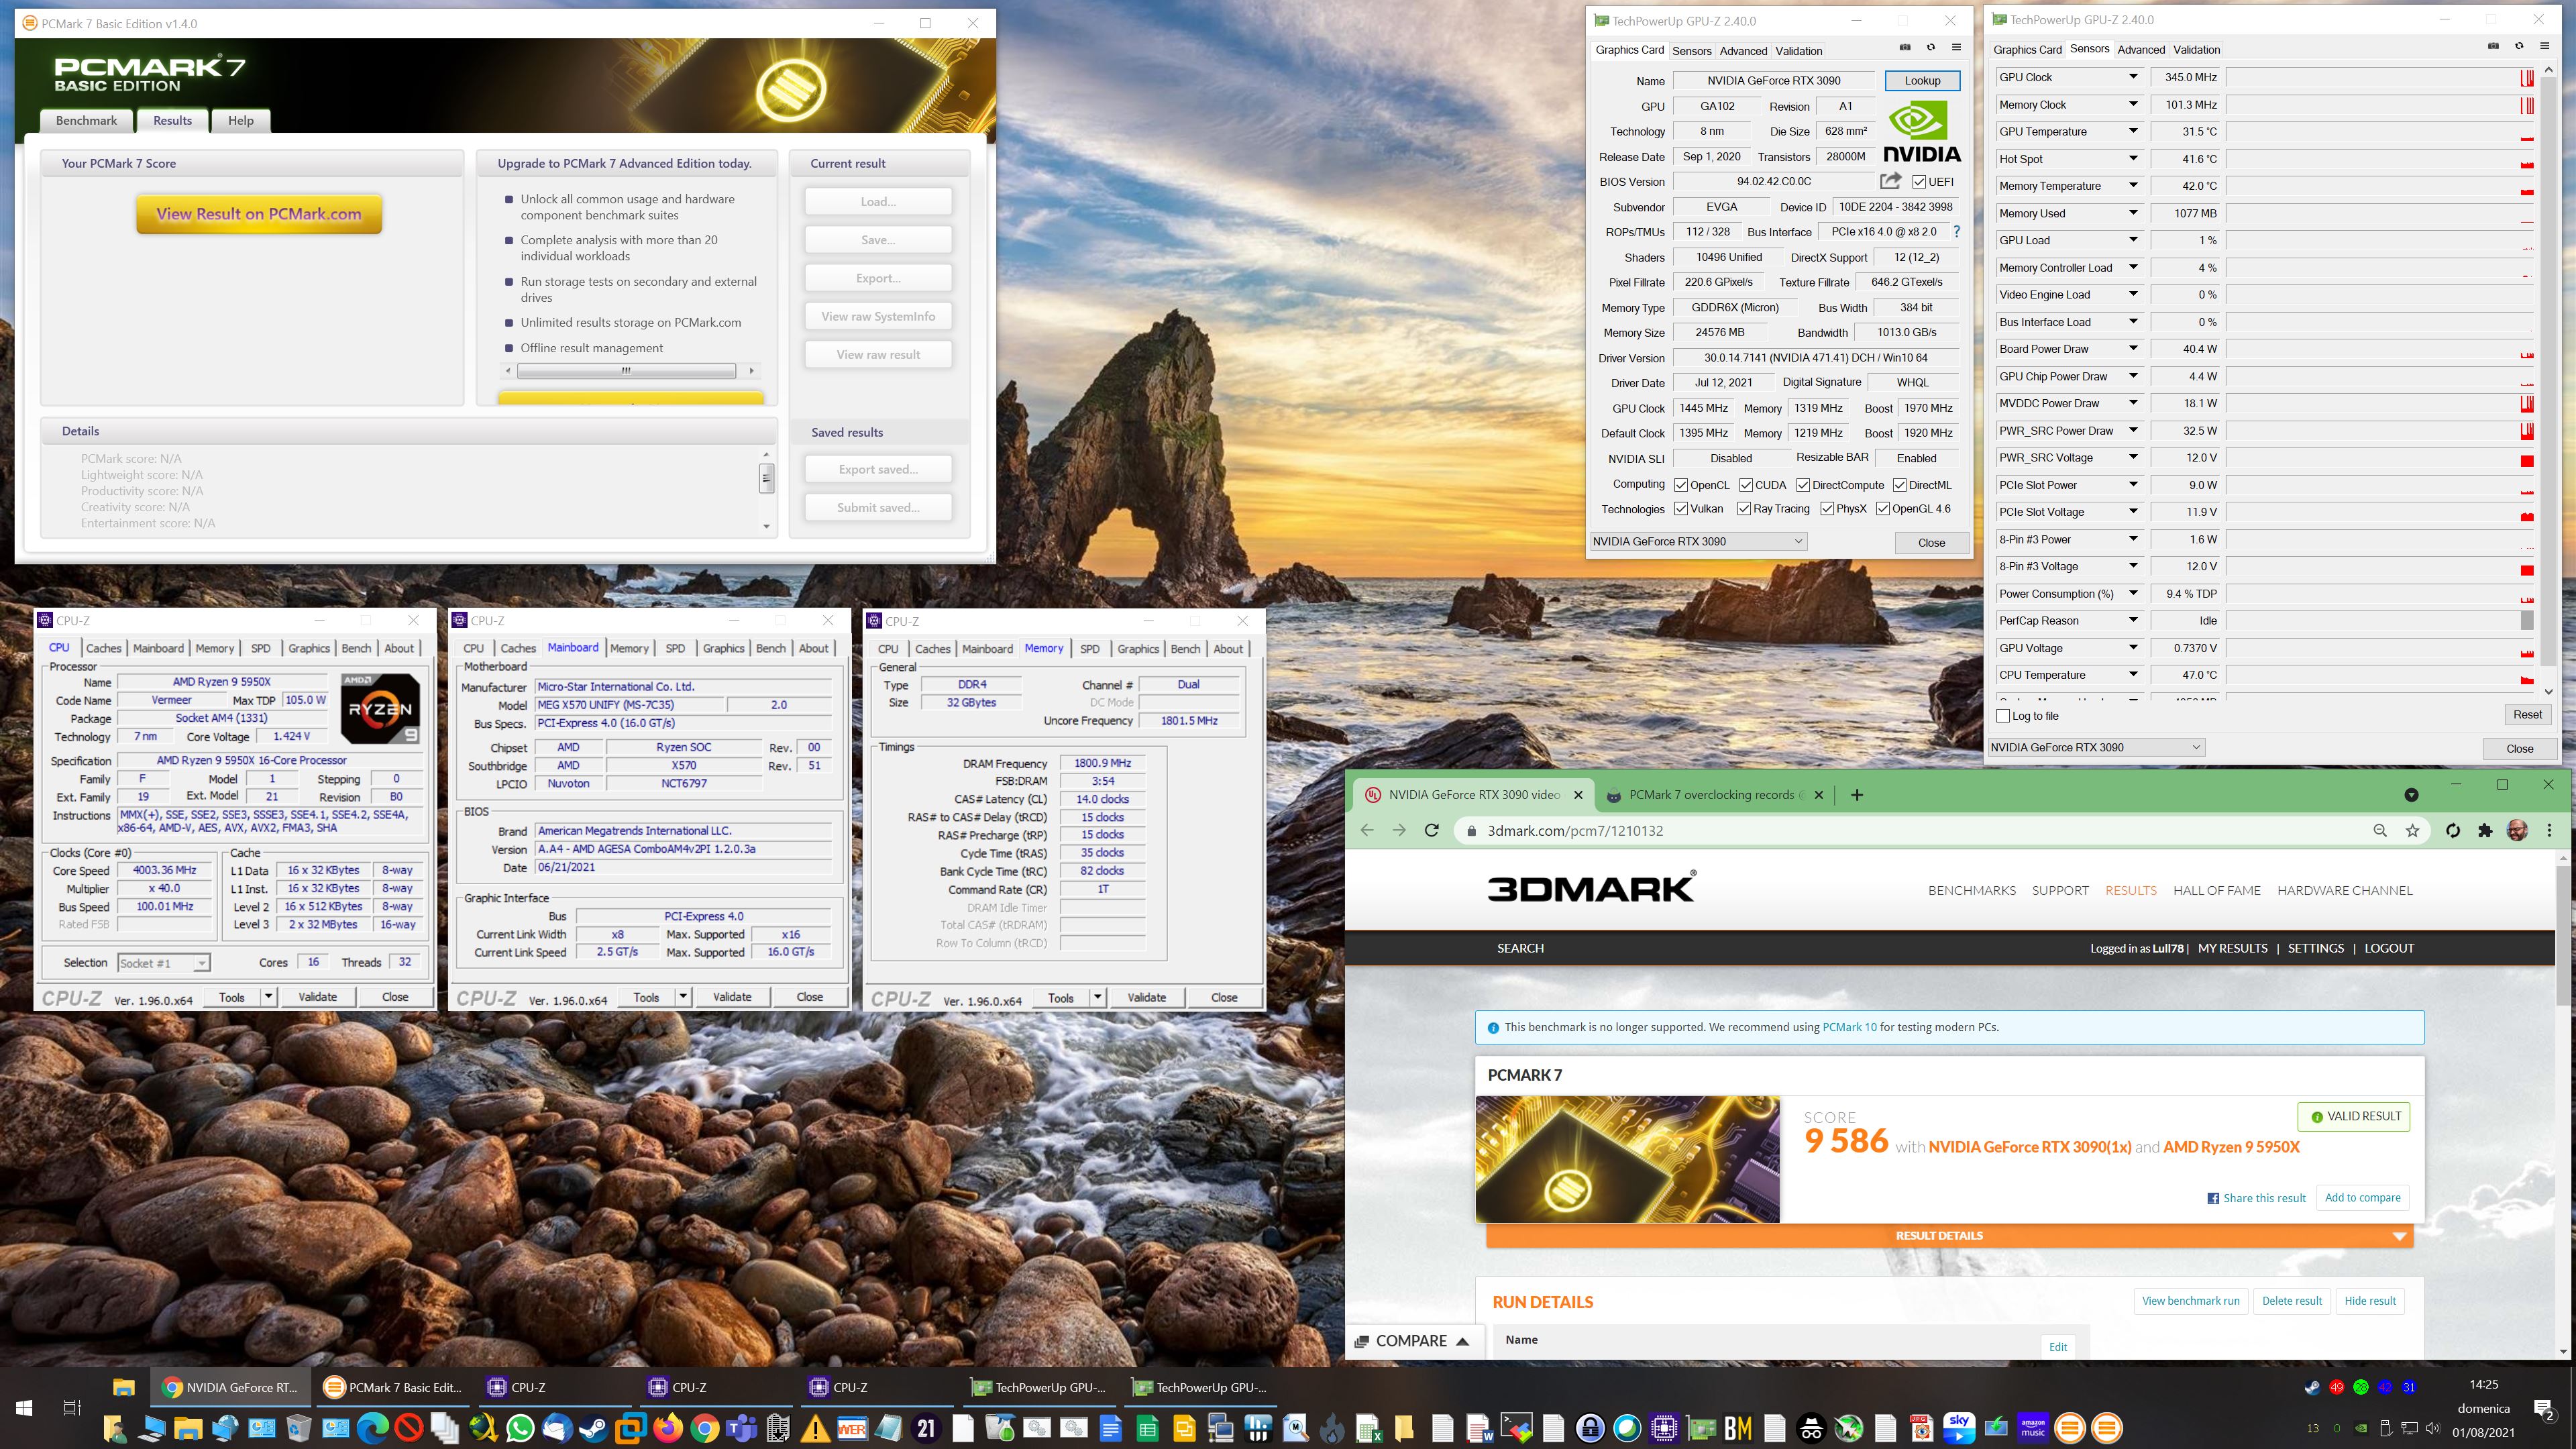Open the GPU-Z hamburger menu in Graphics Card window
The image size is (2576, 1449).
coord(1956,47)
